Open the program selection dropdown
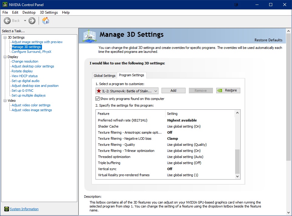Image resolution: width=292 pixels, height=216 pixels. coord(127,91)
